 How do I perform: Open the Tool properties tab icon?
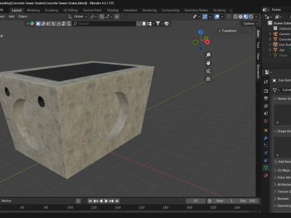tap(266, 81)
